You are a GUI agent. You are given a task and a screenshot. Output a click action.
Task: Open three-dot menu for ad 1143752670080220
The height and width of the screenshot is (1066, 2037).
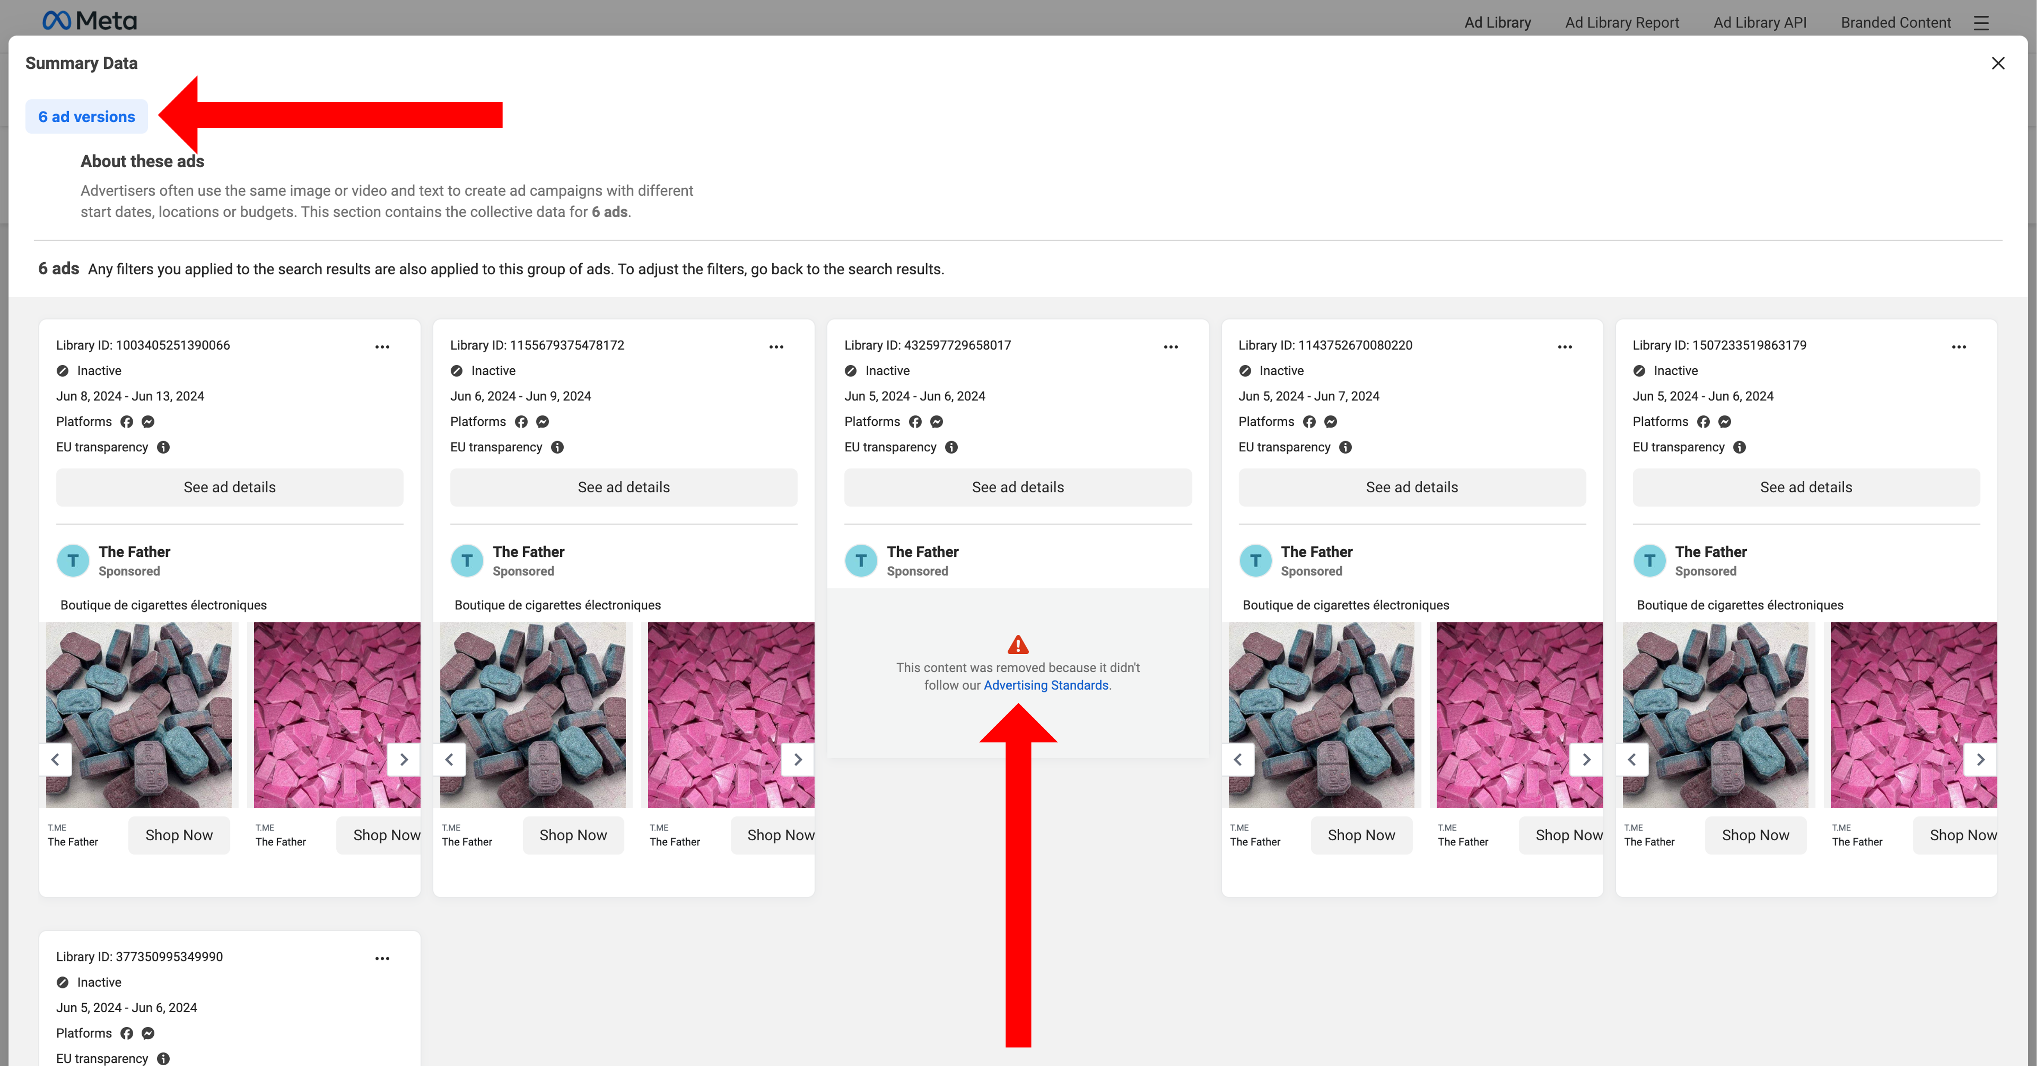(x=1565, y=346)
